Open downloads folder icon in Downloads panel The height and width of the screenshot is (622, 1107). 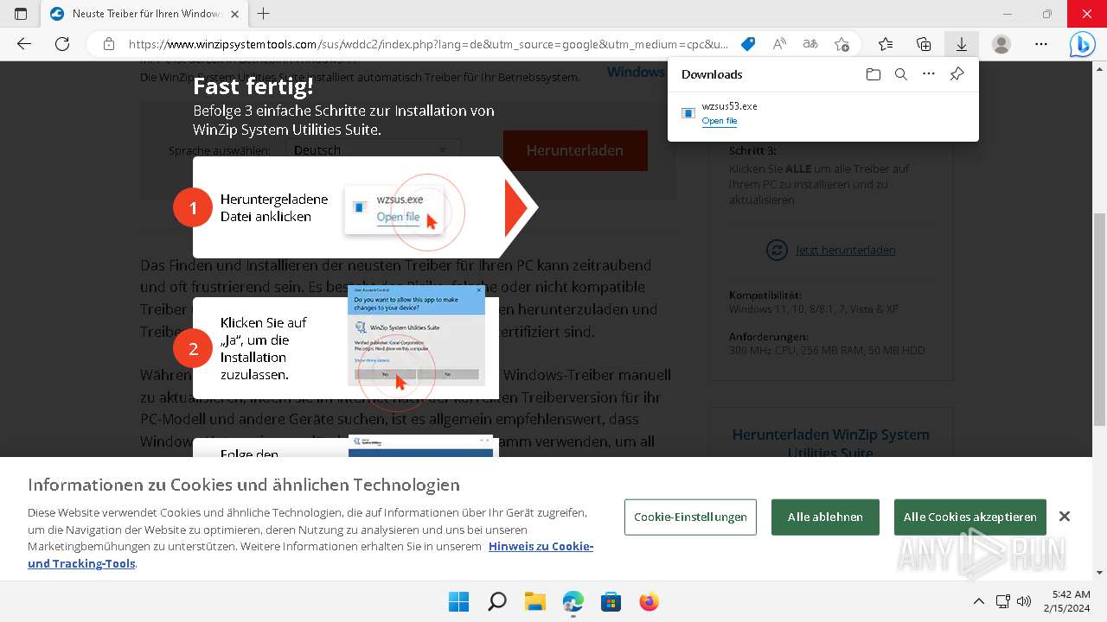pyautogui.click(x=873, y=74)
